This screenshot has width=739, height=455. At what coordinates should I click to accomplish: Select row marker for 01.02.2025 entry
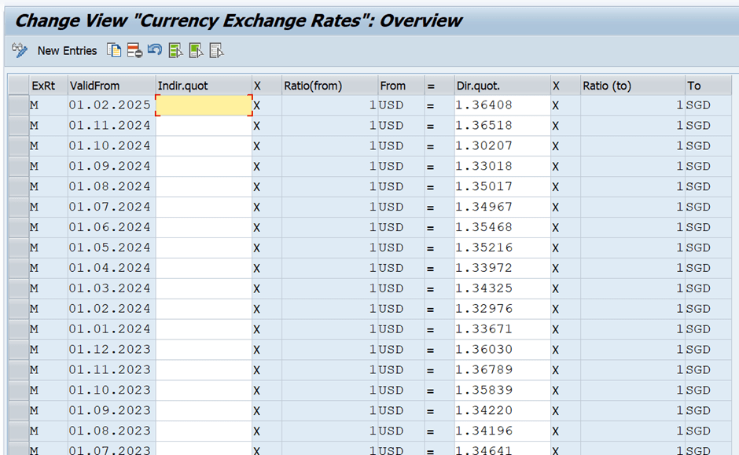[18, 105]
